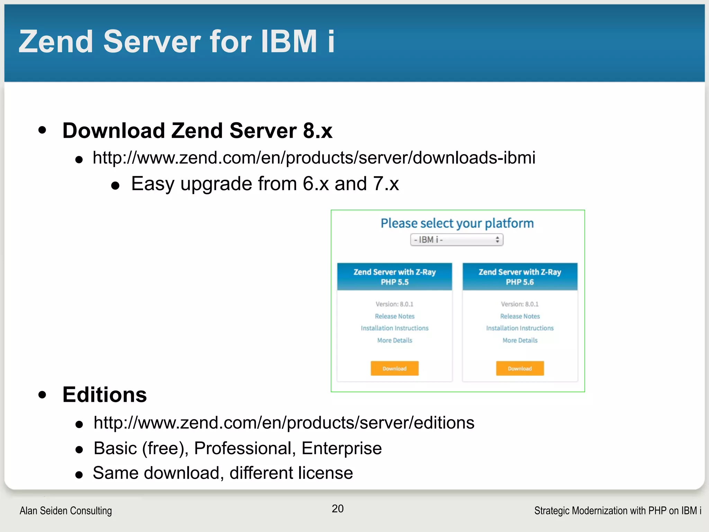Click 'Alan Seiden Consulting' footer text
709x532 pixels.
pos(66,511)
